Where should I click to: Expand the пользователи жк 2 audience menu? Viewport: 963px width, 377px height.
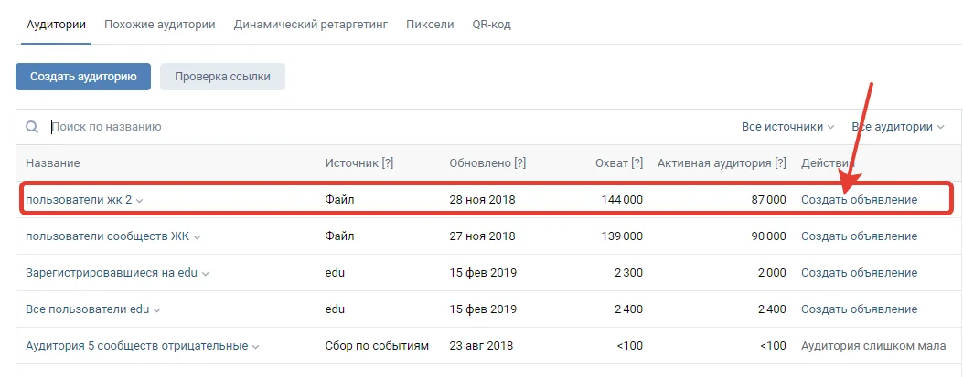tap(139, 201)
